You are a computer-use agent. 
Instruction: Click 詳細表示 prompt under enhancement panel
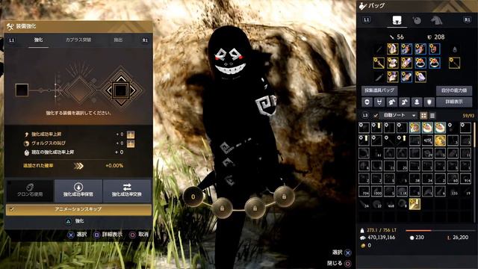tap(108, 235)
